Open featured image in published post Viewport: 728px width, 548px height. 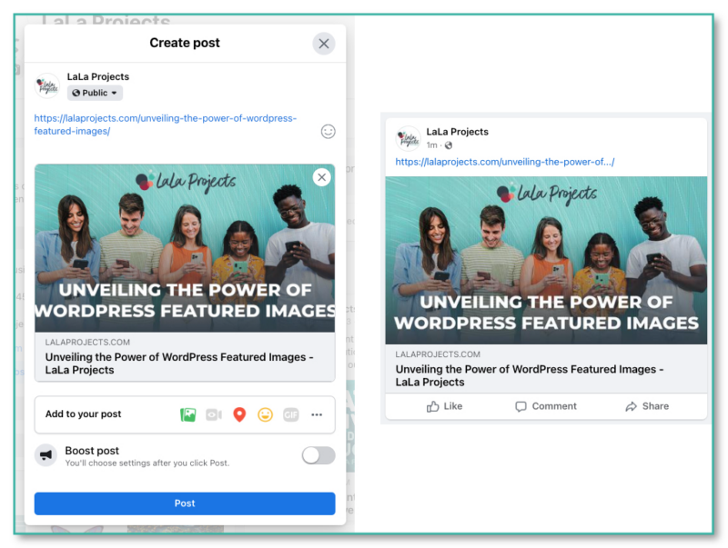pyautogui.click(x=546, y=260)
